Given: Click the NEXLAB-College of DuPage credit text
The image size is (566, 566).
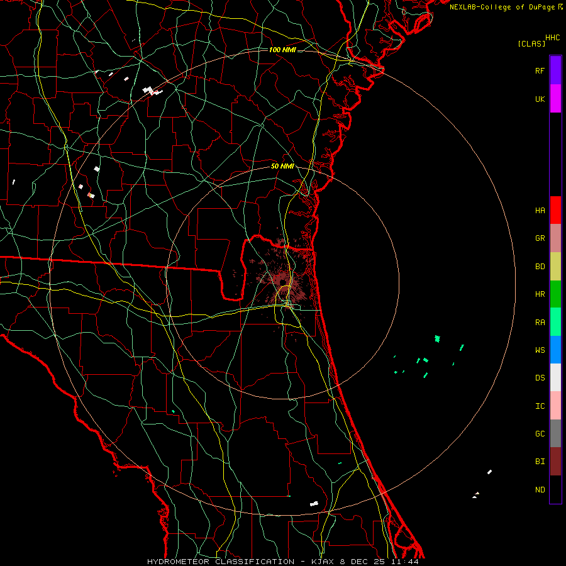Looking at the screenshot, I should pyautogui.click(x=502, y=7).
